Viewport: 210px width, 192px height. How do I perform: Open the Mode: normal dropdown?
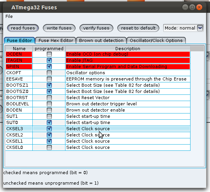184,28
